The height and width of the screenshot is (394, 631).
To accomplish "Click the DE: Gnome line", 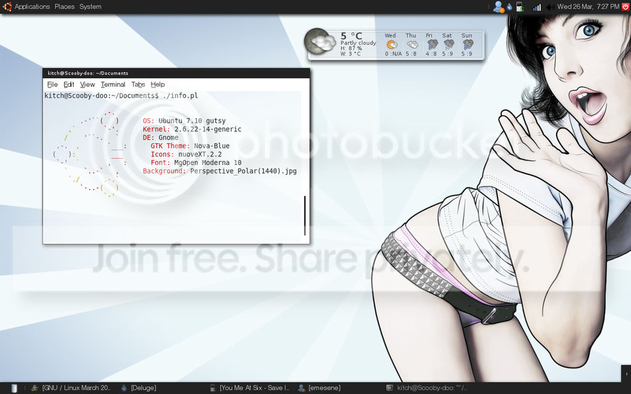I will coord(161,137).
